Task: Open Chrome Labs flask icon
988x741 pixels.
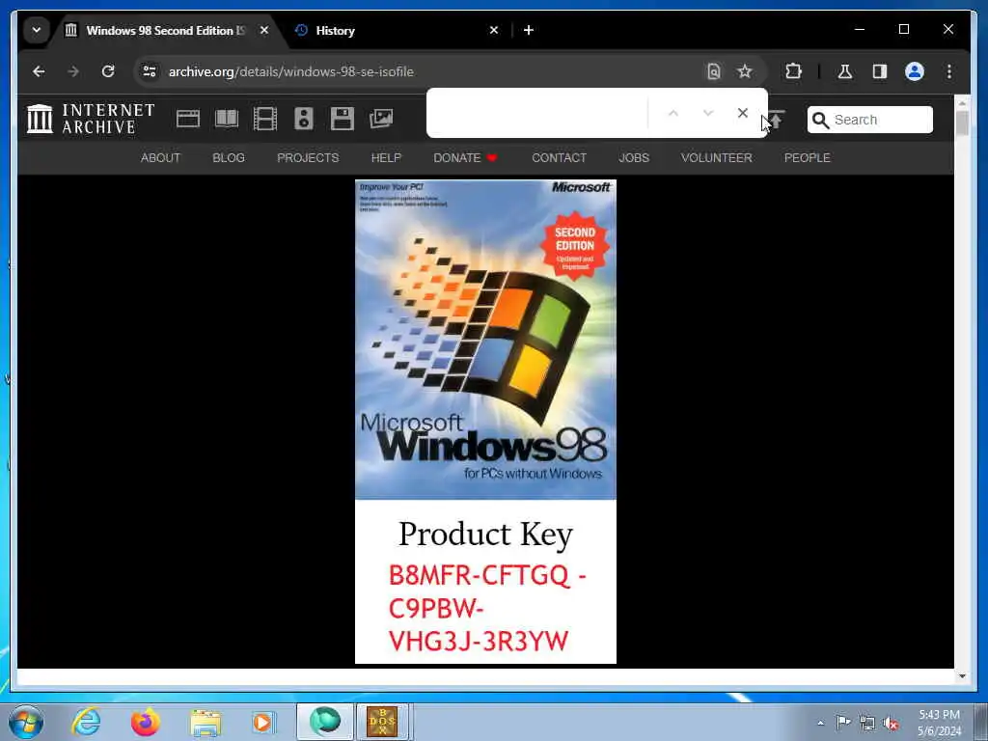Action: point(845,71)
